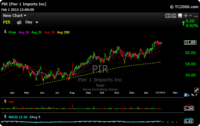Click the Vol pane resize arrows icon

5,101
